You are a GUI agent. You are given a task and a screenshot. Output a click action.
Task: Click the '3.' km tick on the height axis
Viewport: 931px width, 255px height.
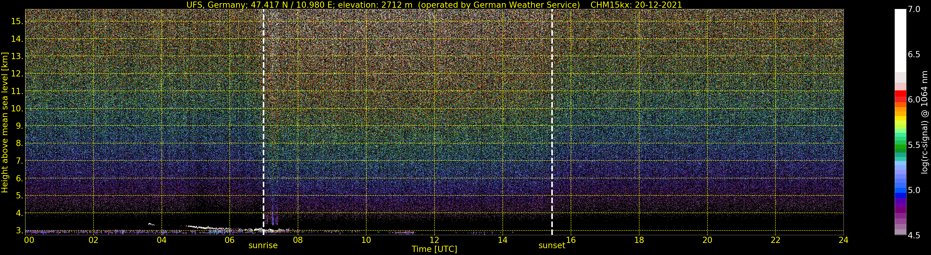[x=20, y=230]
